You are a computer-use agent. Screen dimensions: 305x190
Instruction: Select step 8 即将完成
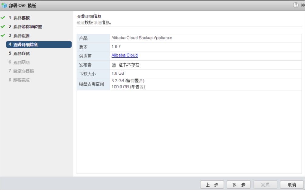[x=19, y=80]
